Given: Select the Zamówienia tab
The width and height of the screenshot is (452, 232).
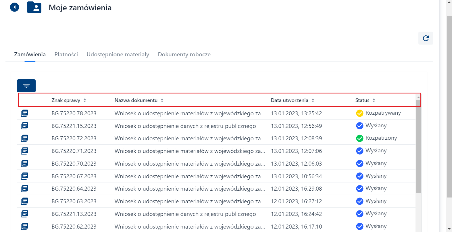Looking at the screenshot, I should pyautogui.click(x=30, y=54).
